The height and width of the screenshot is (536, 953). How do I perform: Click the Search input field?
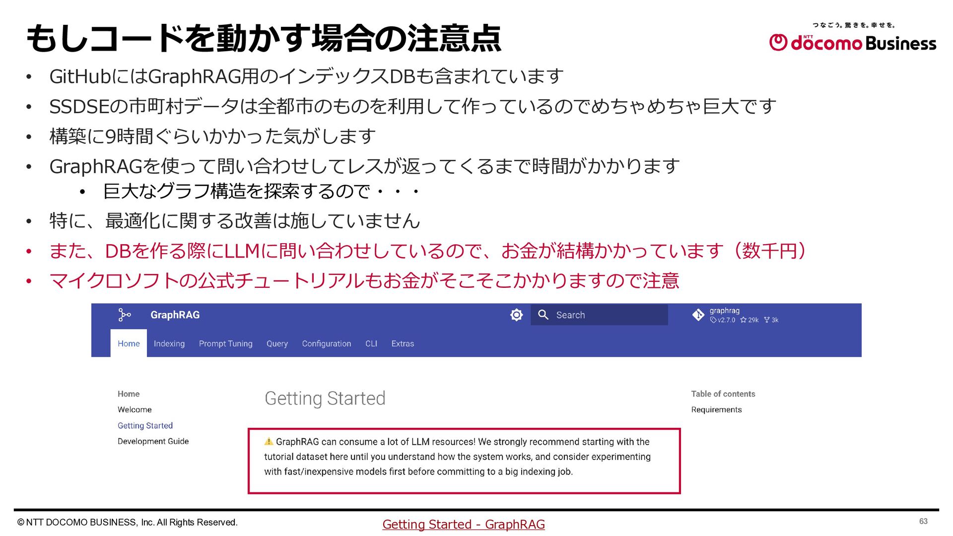pos(599,315)
